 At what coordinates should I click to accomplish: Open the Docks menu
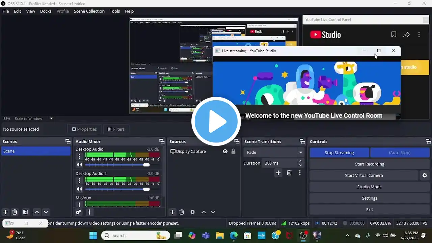pos(46,11)
